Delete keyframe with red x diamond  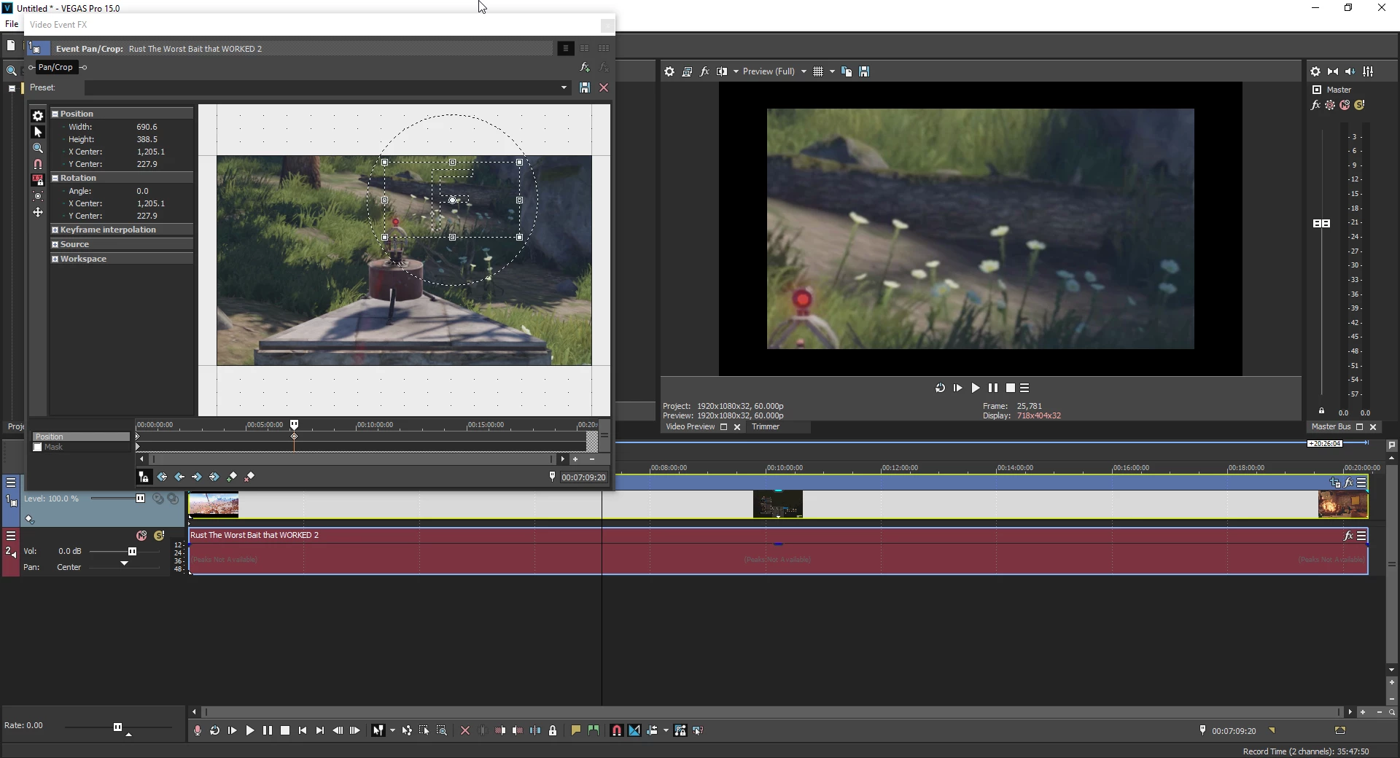pyautogui.click(x=249, y=477)
